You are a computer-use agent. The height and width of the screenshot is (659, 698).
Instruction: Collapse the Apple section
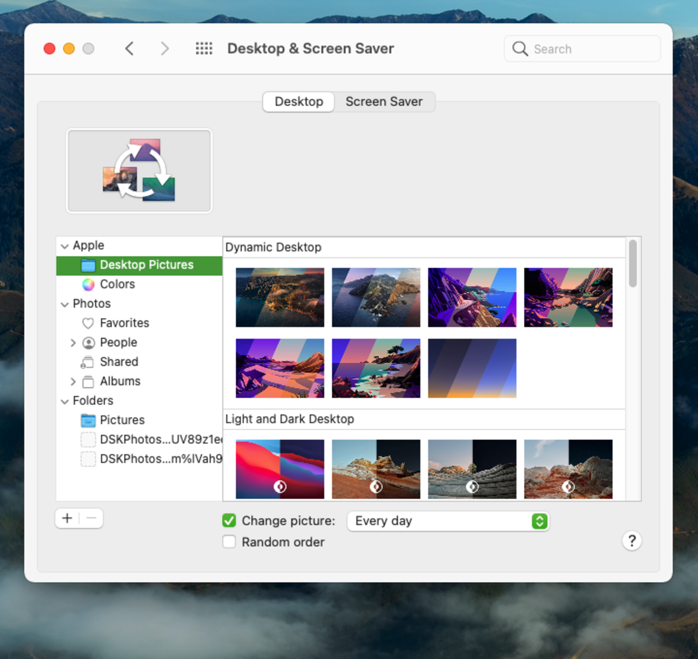pos(65,245)
